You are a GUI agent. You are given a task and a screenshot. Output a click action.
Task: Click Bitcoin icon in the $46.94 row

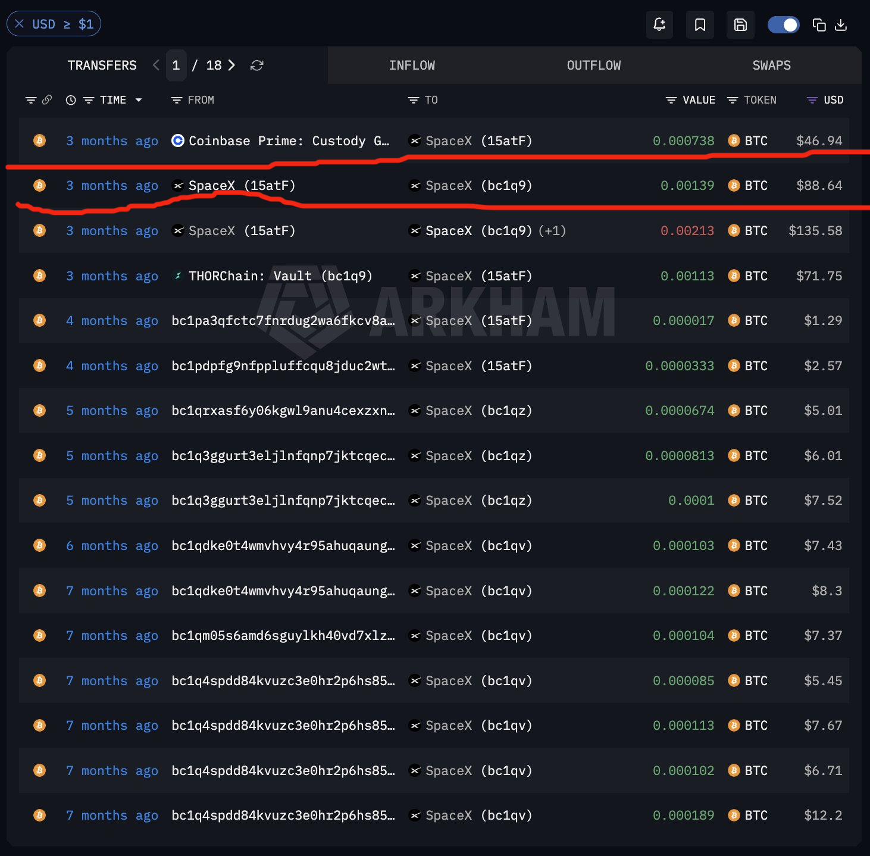pos(39,140)
